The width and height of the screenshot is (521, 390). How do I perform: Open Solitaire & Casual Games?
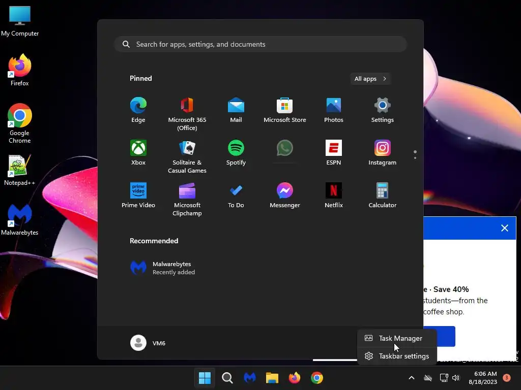point(187,157)
